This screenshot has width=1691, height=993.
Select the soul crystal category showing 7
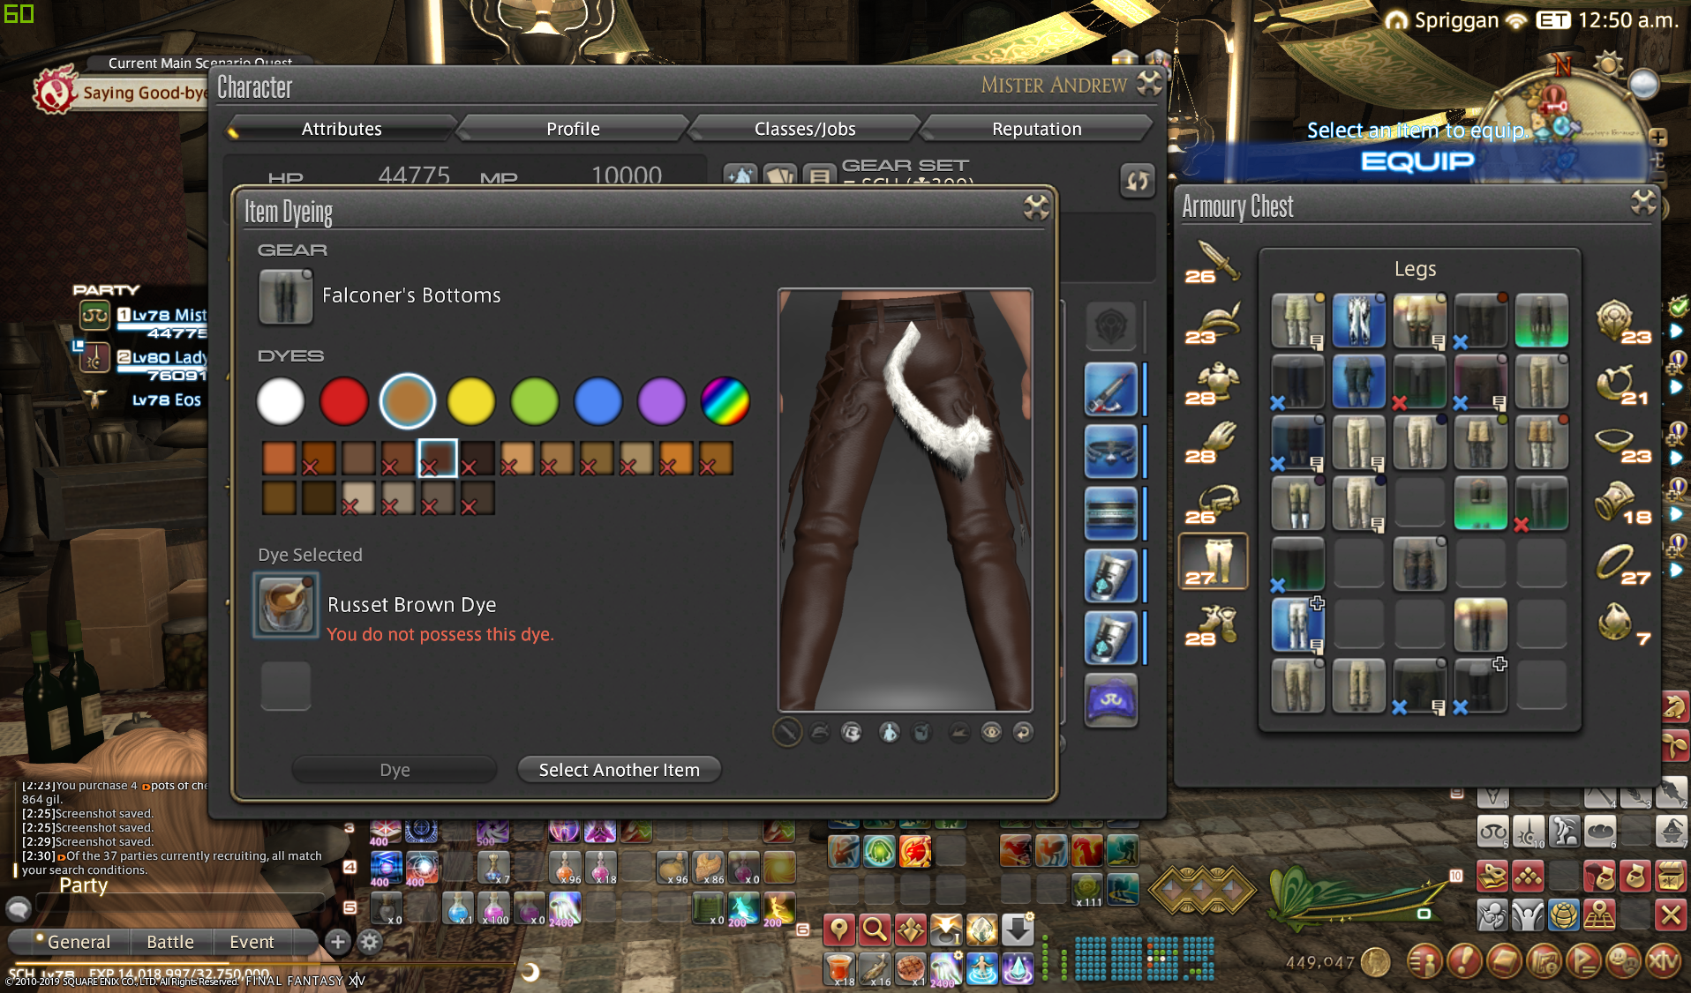pos(1623,624)
